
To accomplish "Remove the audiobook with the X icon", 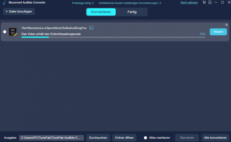I will coord(226,25).
